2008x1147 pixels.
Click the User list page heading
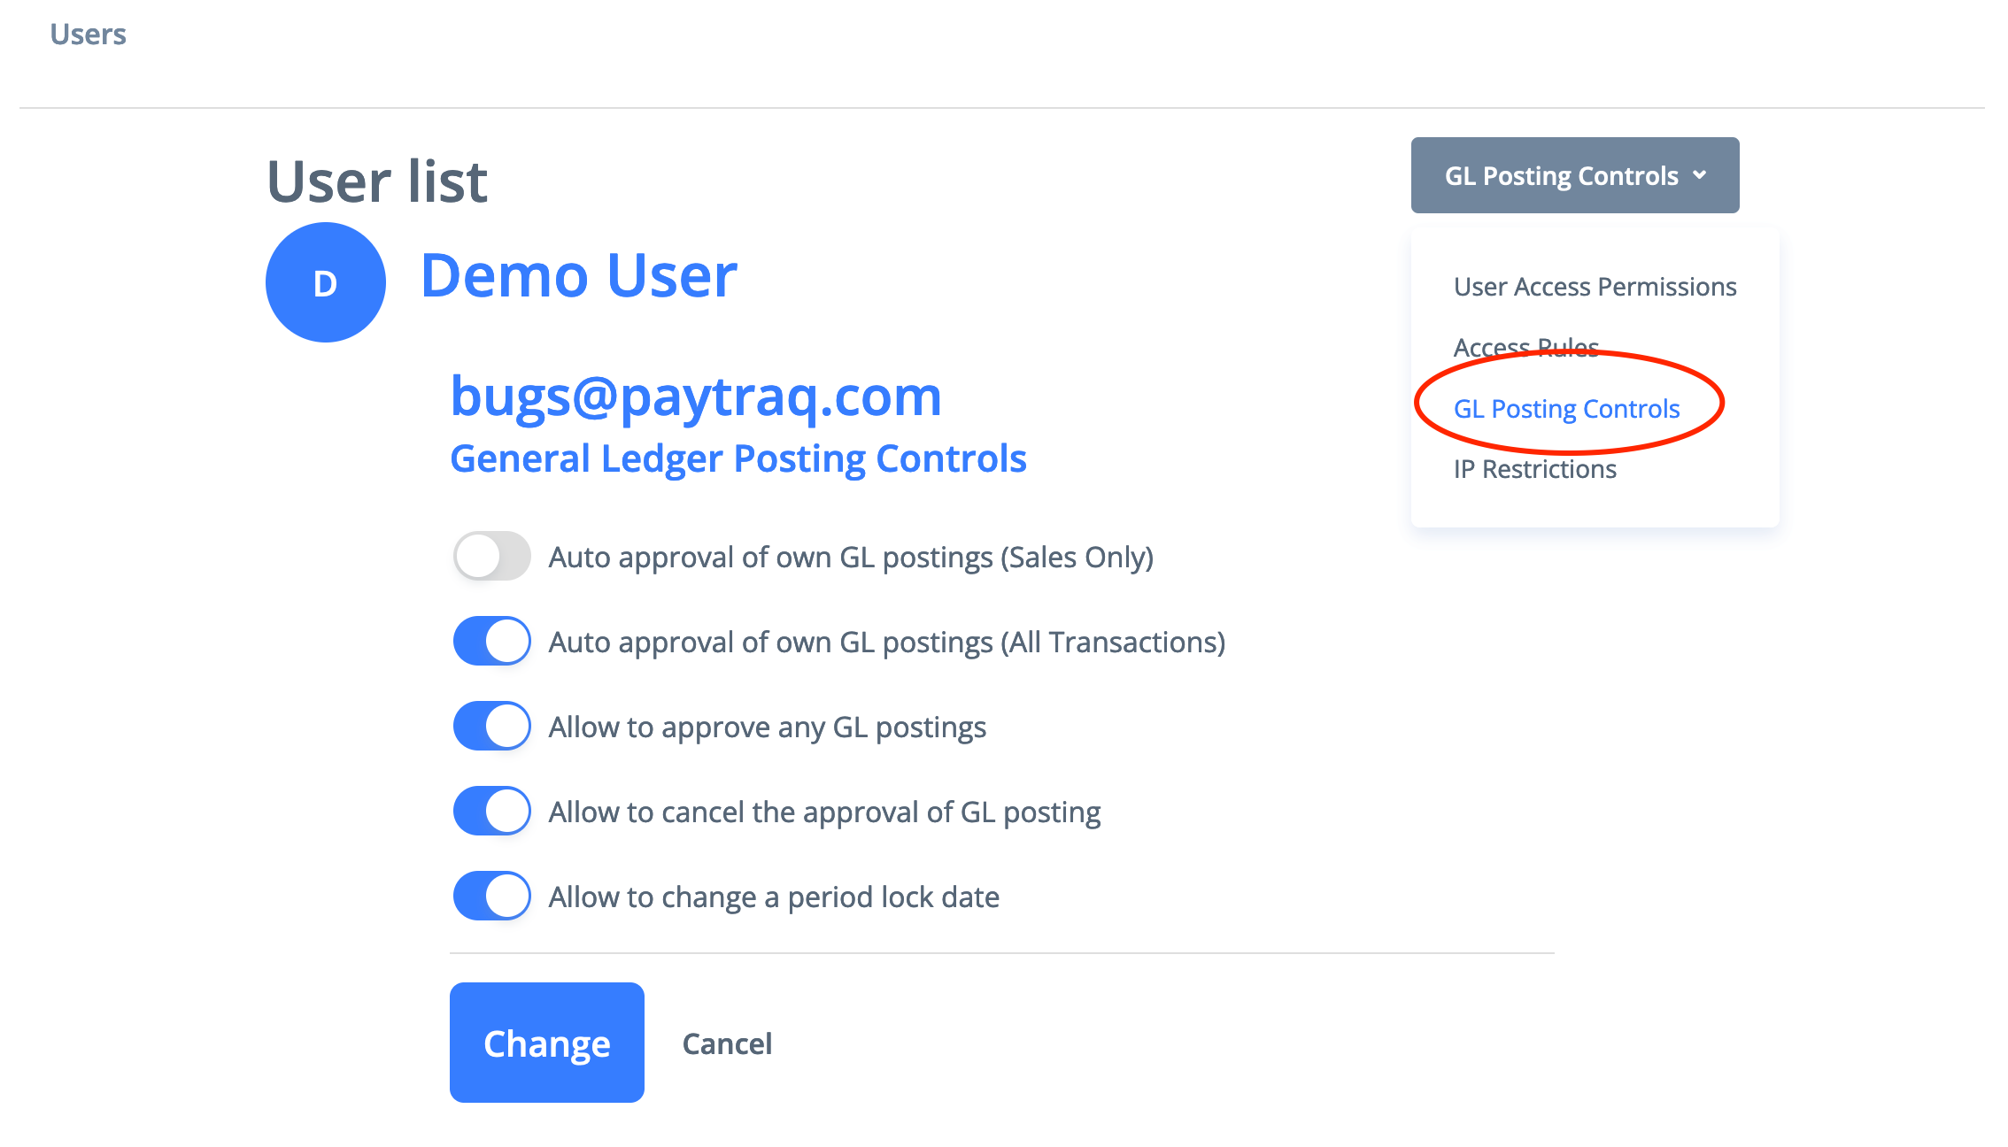pos(377,181)
